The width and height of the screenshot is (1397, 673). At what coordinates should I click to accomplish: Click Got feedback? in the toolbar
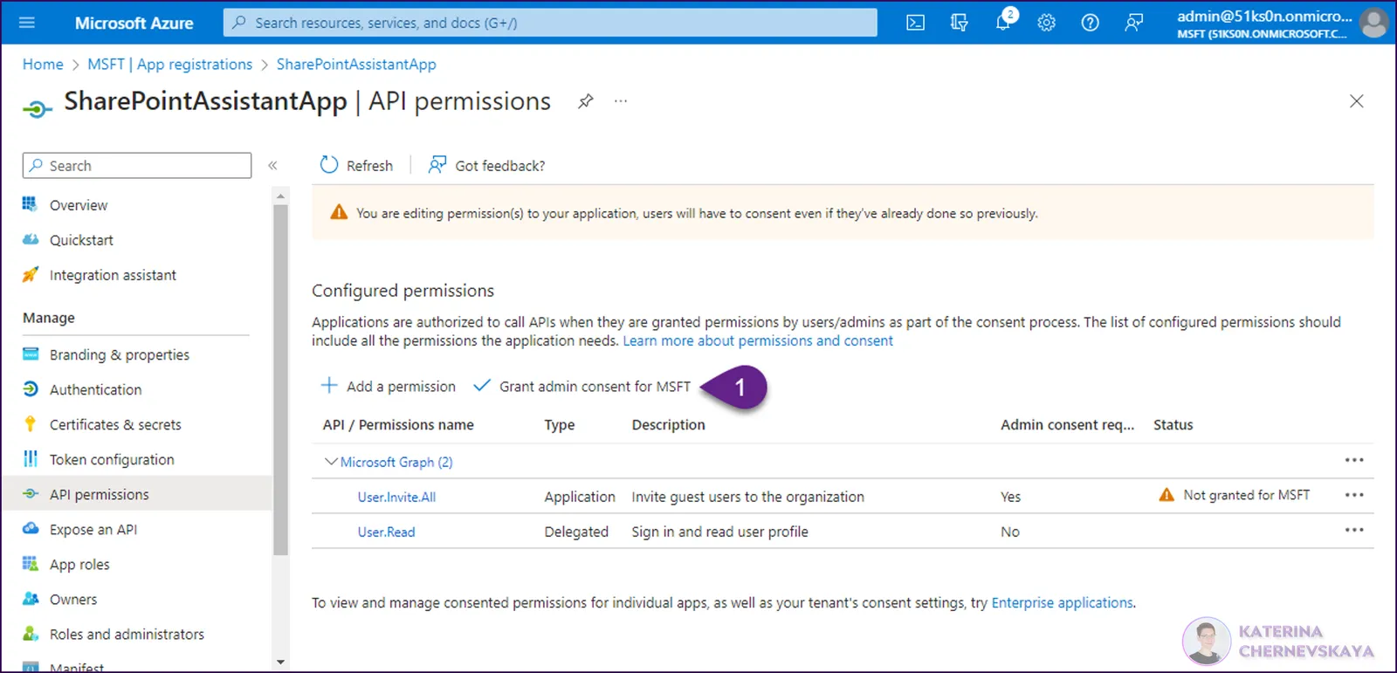tap(486, 165)
